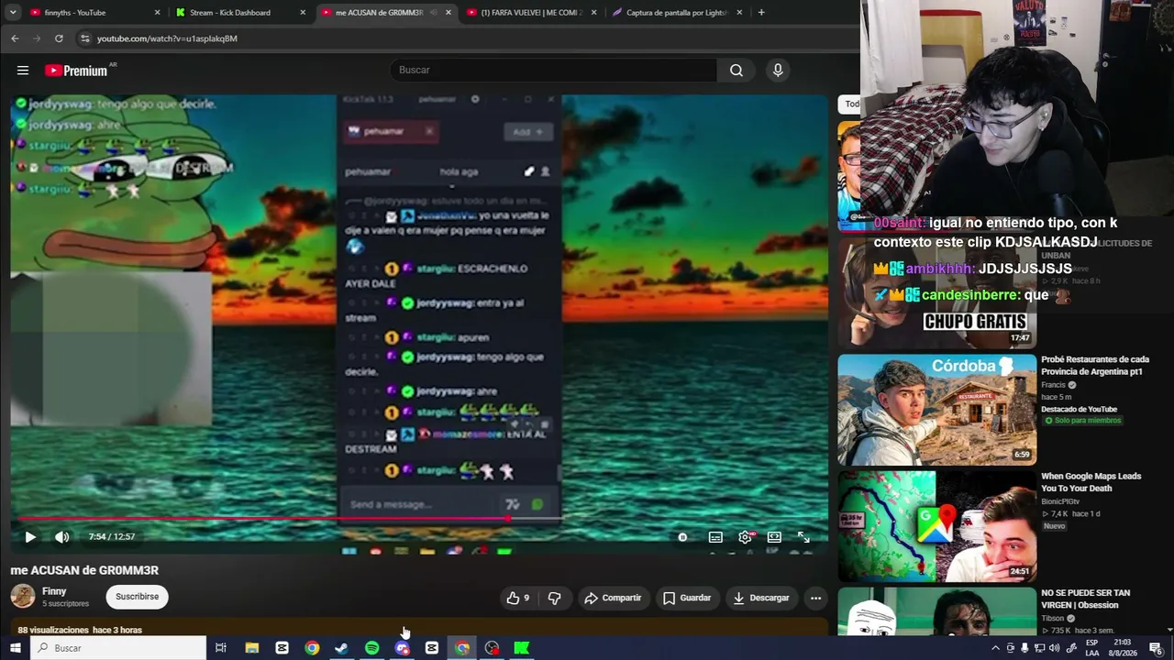Viewport: 1174px width, 660px height.
Task: Focus the YouTube Buscar search box
Action: [x=554, y=71]
